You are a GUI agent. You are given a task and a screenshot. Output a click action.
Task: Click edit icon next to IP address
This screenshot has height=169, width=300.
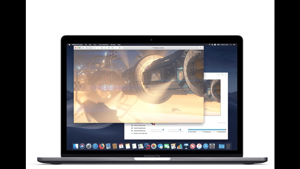coord(180,130)
